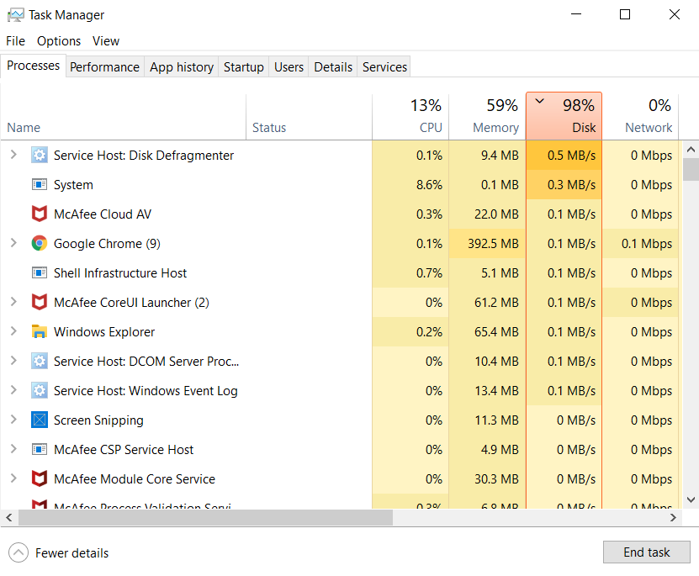Viewport: 699px width, 576px height.
Task: Click the Task Manager app icon in title bar
Action: click(16, 15)
